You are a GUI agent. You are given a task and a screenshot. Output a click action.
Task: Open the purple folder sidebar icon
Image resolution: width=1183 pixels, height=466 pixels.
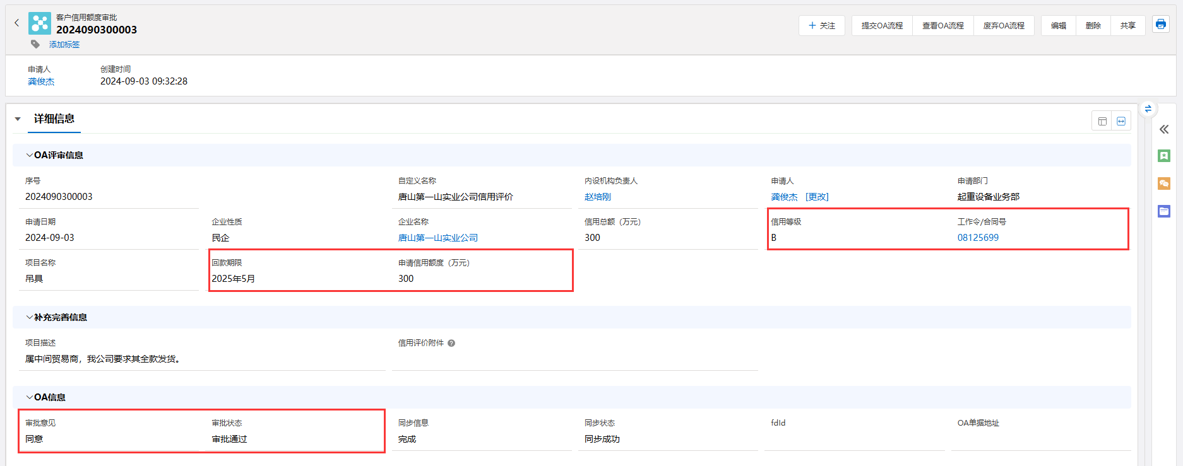1164,211
